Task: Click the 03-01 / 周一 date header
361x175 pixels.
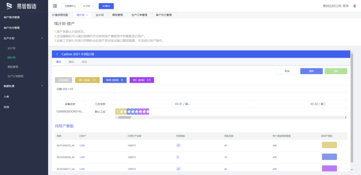Action: pyautogui.click(x=183, y=104)
